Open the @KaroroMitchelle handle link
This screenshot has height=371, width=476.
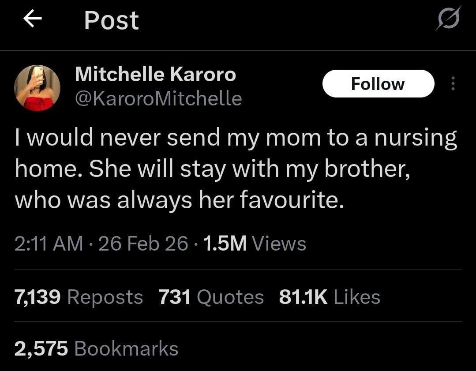[x=158, y=98]
